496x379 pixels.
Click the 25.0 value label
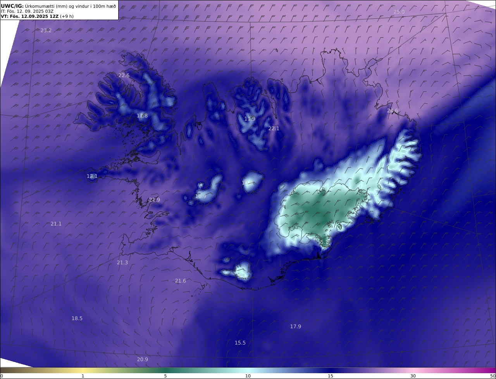[x=399, y=12]
